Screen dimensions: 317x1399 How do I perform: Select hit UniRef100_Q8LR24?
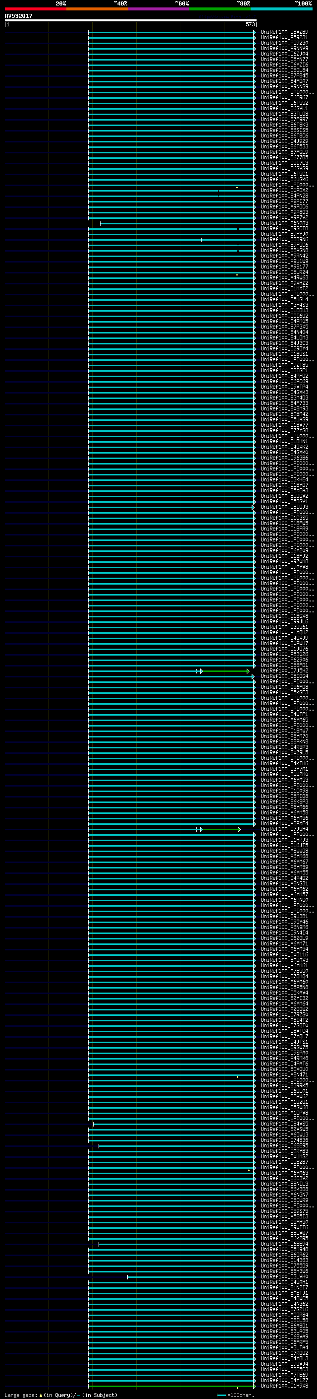284,272
